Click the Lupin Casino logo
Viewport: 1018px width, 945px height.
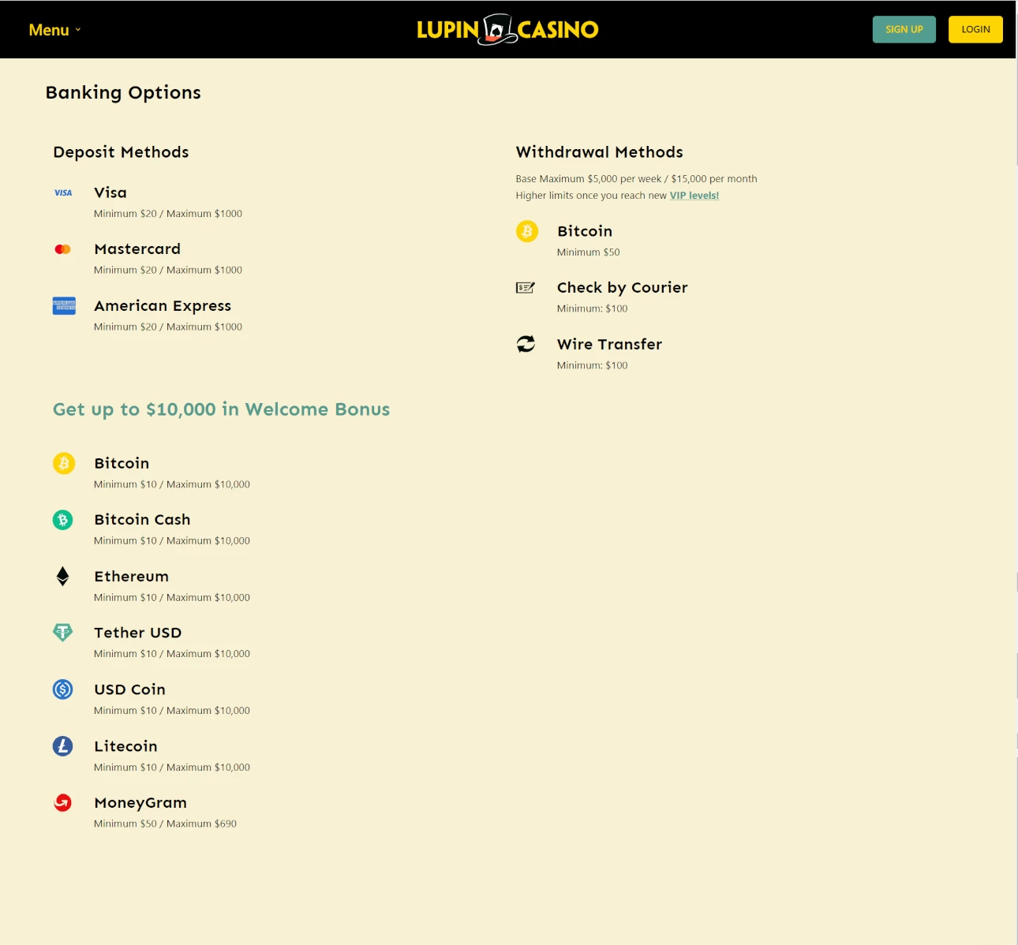(507, 29)
